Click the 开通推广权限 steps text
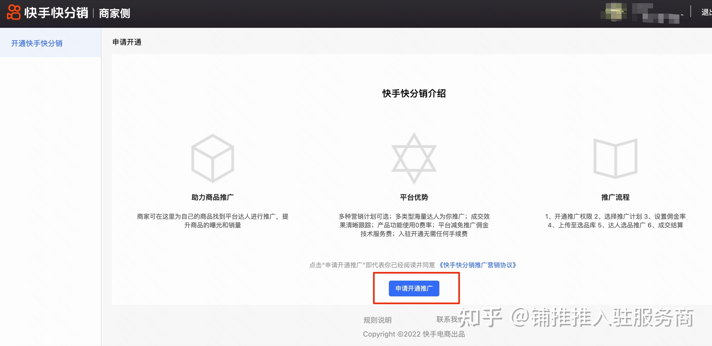Viewport: 712px width, 346px height. click(x=615, y=221)
